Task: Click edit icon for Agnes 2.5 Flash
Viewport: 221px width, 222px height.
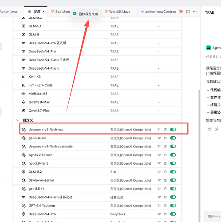Action: click(x=159, y=155)
